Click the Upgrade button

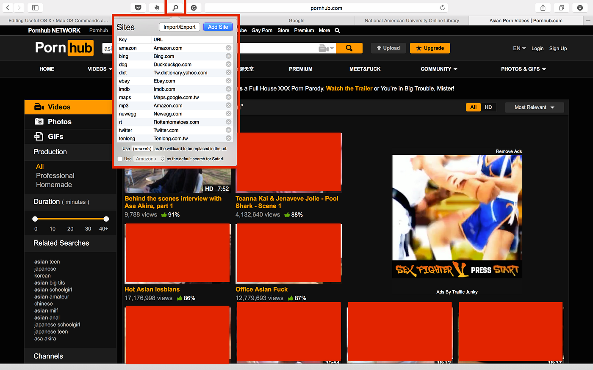click(430, 48)
